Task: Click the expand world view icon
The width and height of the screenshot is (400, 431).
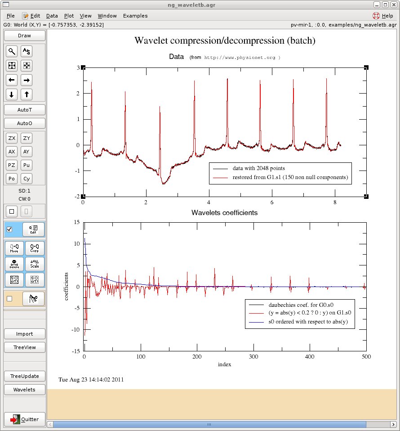Action: 11,66
